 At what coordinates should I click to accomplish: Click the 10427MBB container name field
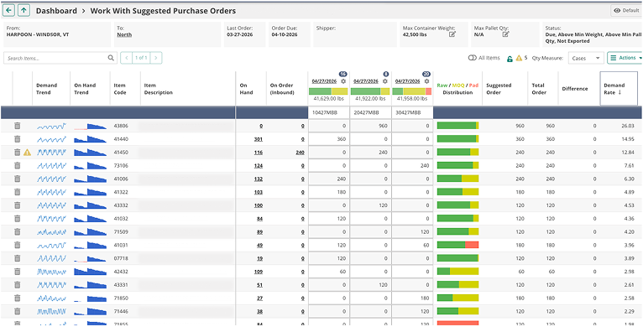(x=328, y=112)
